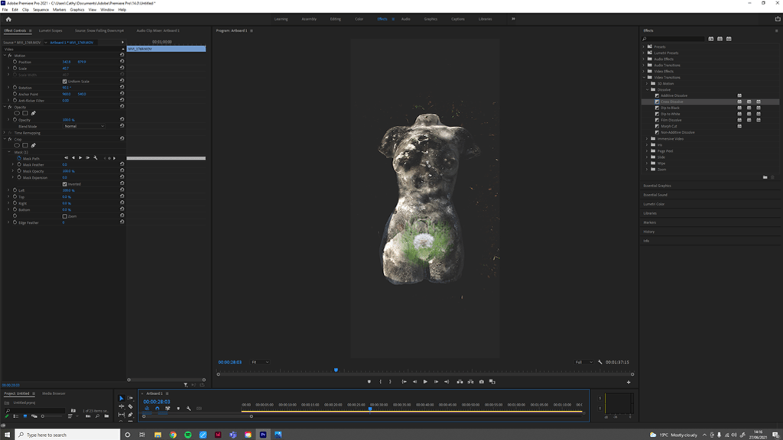
Task: Toggle the Uniform Scale checkbox
Action: click(64, 81)
